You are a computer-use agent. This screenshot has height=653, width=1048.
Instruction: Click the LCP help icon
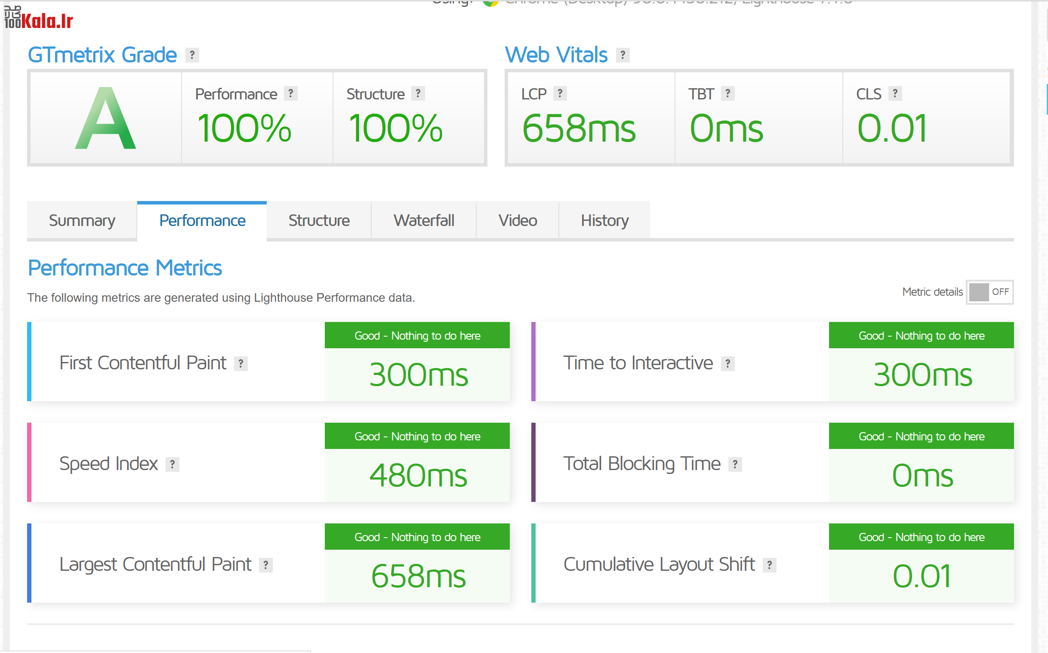(x=560, y=94)
